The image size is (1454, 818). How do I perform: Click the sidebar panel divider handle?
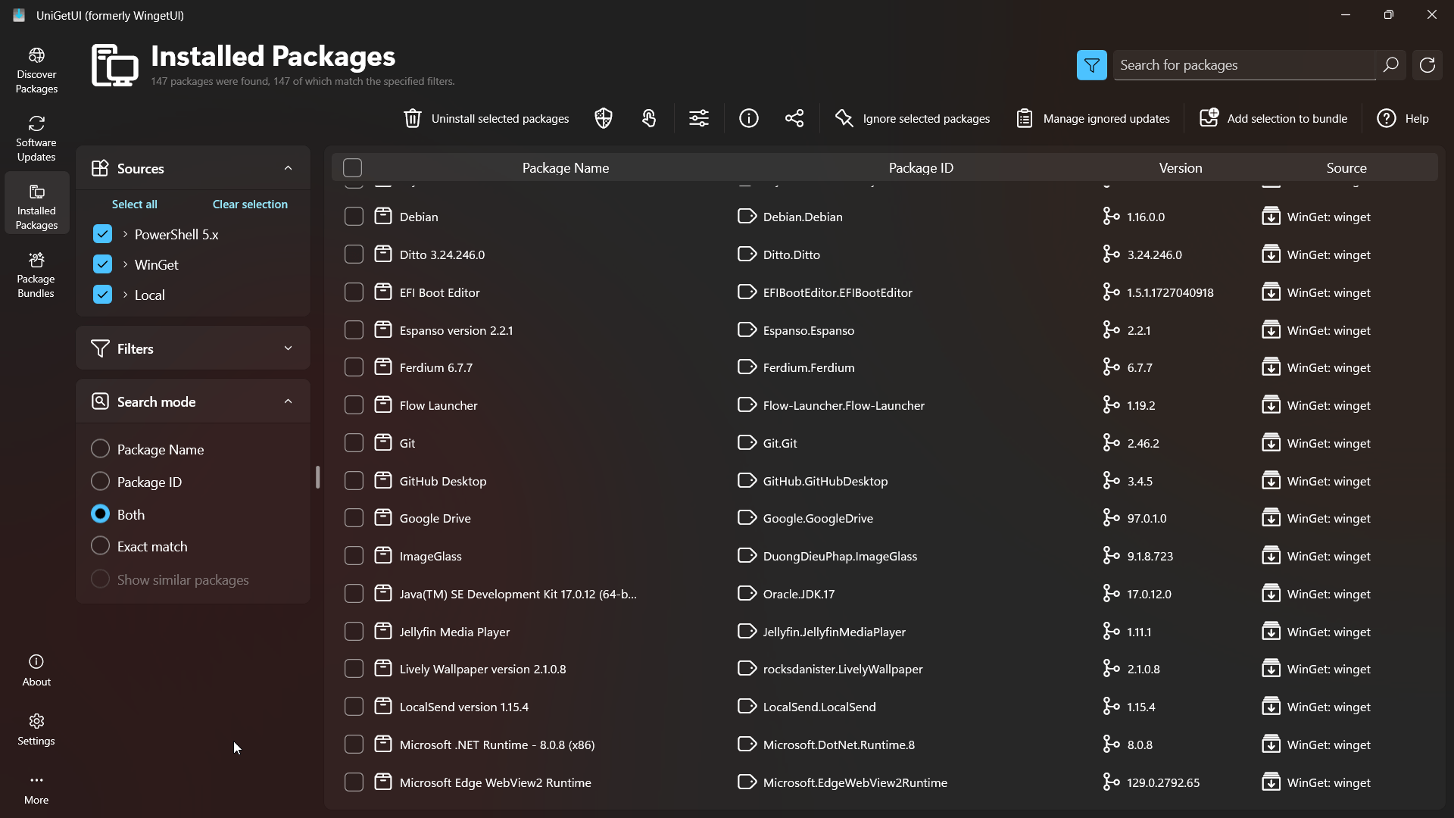317,476
